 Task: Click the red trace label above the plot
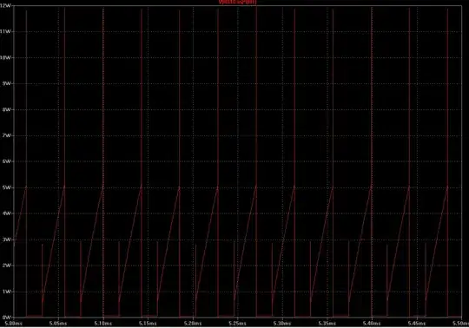point(238,2)
